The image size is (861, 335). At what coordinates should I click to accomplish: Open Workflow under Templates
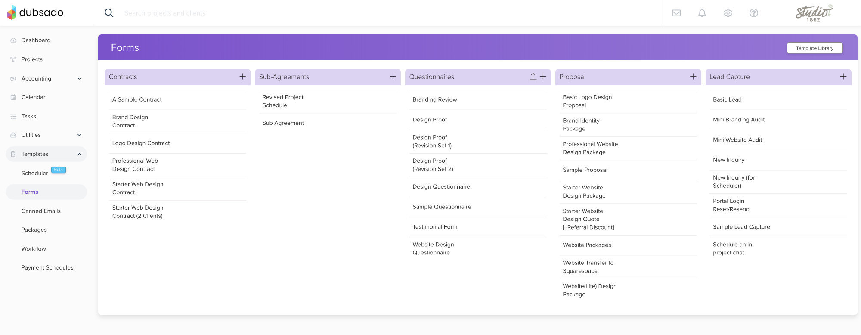[x=34, y=249]
